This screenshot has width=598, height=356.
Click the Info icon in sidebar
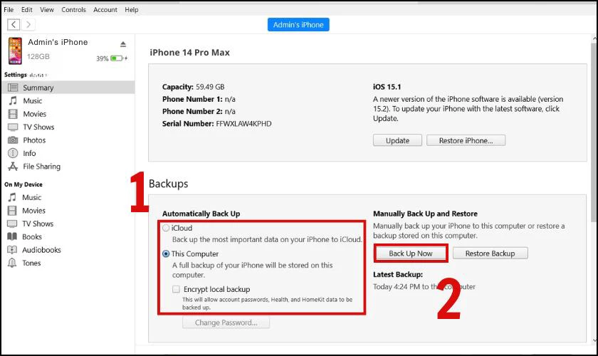(13, 153)
